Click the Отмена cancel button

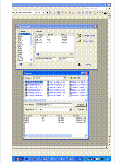click(x=81, y=109)
